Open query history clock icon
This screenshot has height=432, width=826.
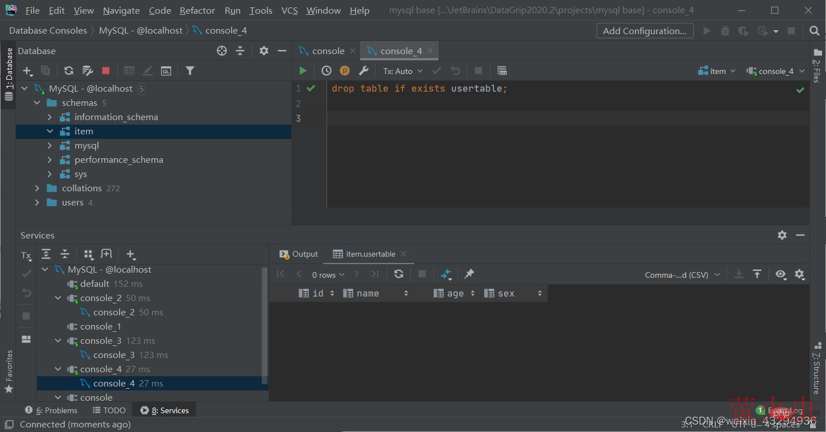click(326, 71)
